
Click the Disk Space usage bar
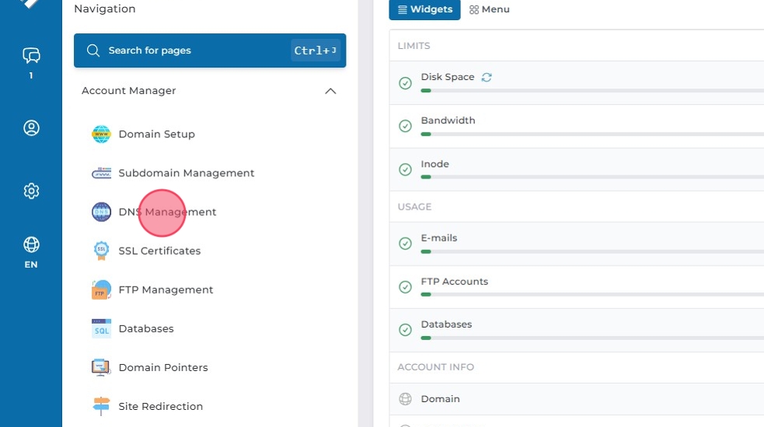pos(591,91)
